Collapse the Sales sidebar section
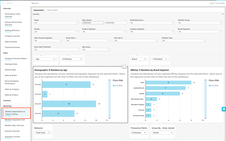The image size is (226, 141). (27, 53)
